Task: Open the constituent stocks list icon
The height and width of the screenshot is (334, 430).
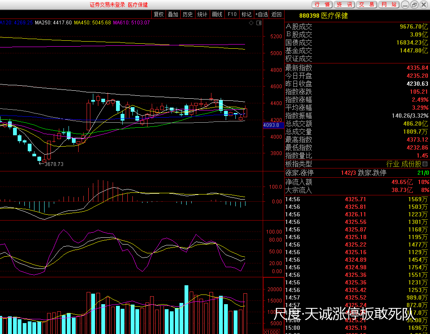Action: click(x=425, y=164)
